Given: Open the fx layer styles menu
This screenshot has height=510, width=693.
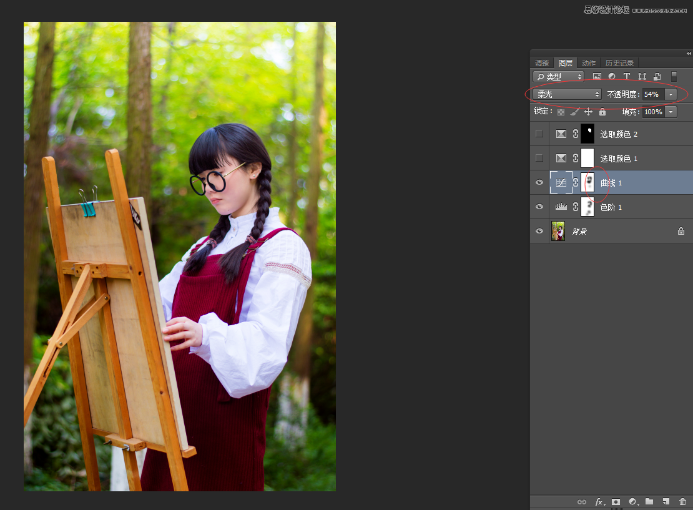Looking at the screenshot, I should [599, 501].
